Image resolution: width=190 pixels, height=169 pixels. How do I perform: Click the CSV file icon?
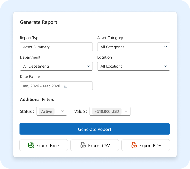pyautogui.click(x=83, y=145)
